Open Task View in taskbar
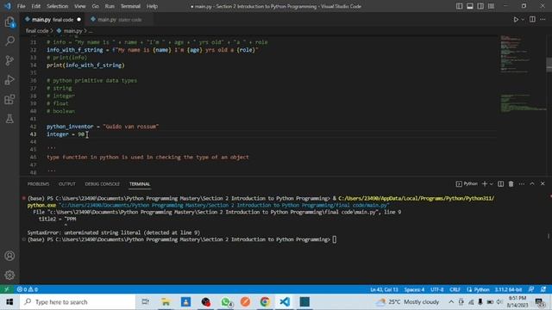552x310 pixels. click(145, 302)
